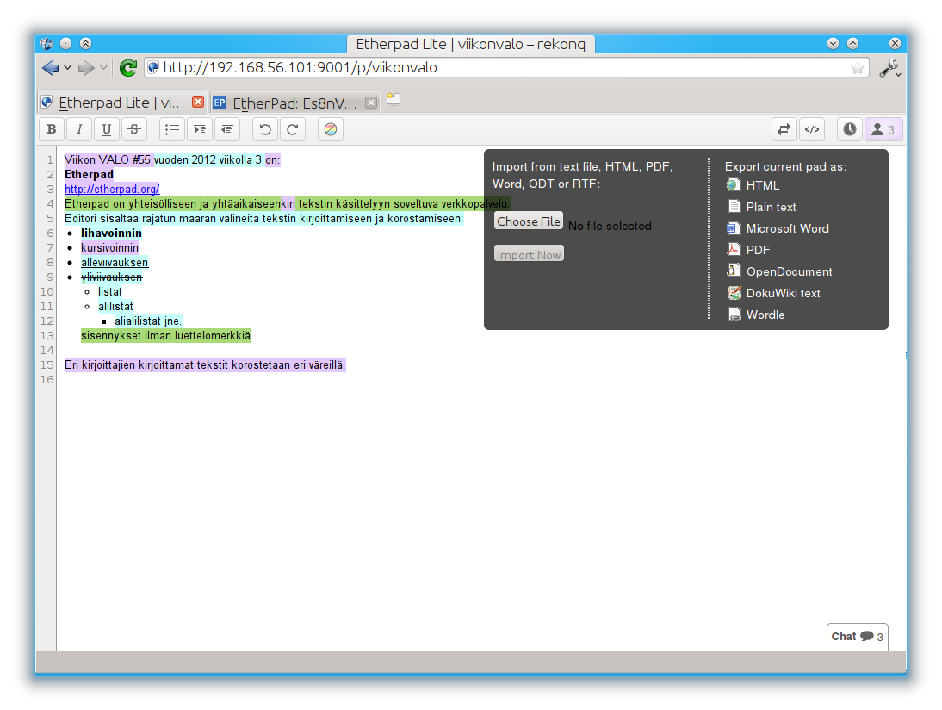Viewport: 942px width, 710px height.
Task: Decrease indent of the line
Action: coord(227,129)
